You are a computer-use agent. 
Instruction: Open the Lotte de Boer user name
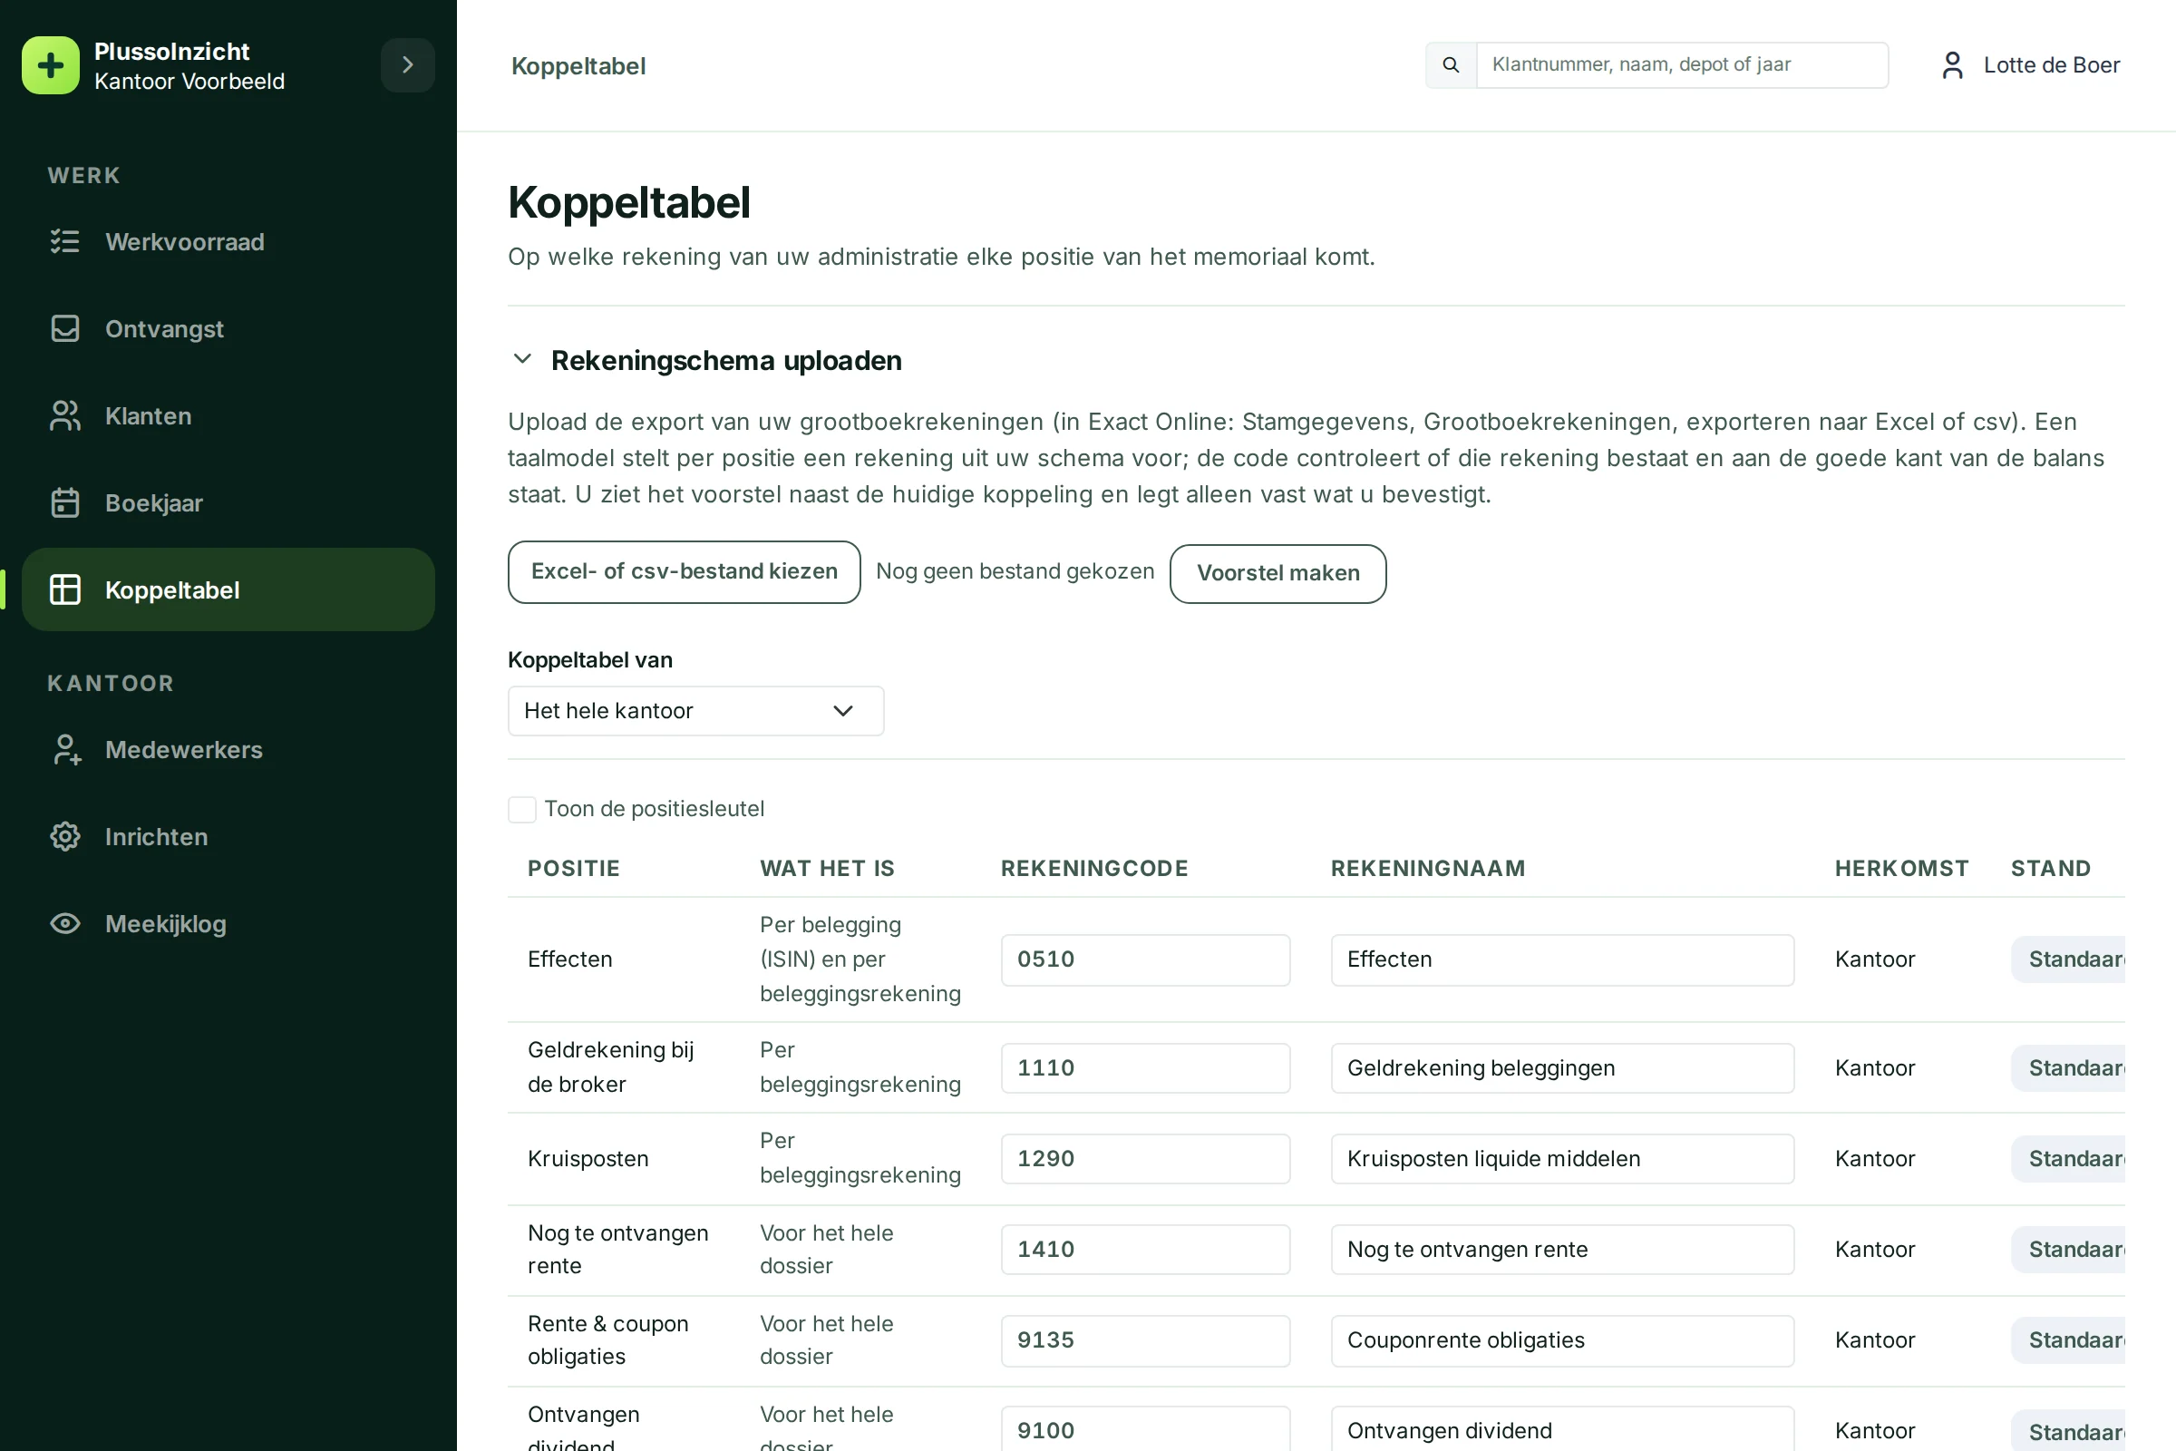[2051, 64]
